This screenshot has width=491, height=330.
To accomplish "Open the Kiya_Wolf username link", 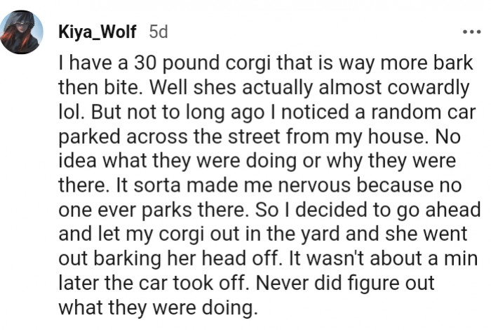I will click(x=97, y=32).
